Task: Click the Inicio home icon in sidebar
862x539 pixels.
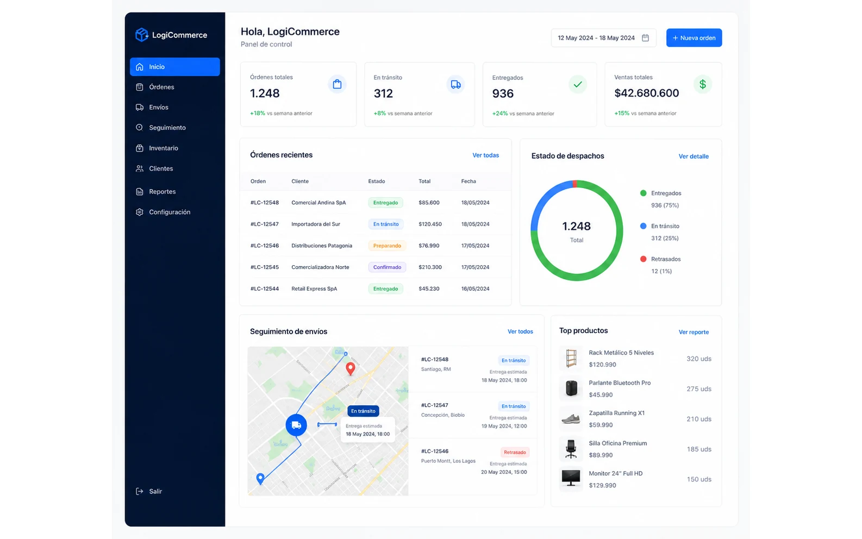Action: click(140, 67)
